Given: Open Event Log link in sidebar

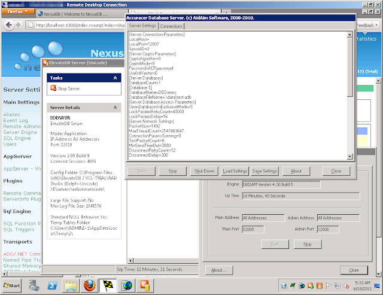Looking at the screenshot, I should point(16,120).
